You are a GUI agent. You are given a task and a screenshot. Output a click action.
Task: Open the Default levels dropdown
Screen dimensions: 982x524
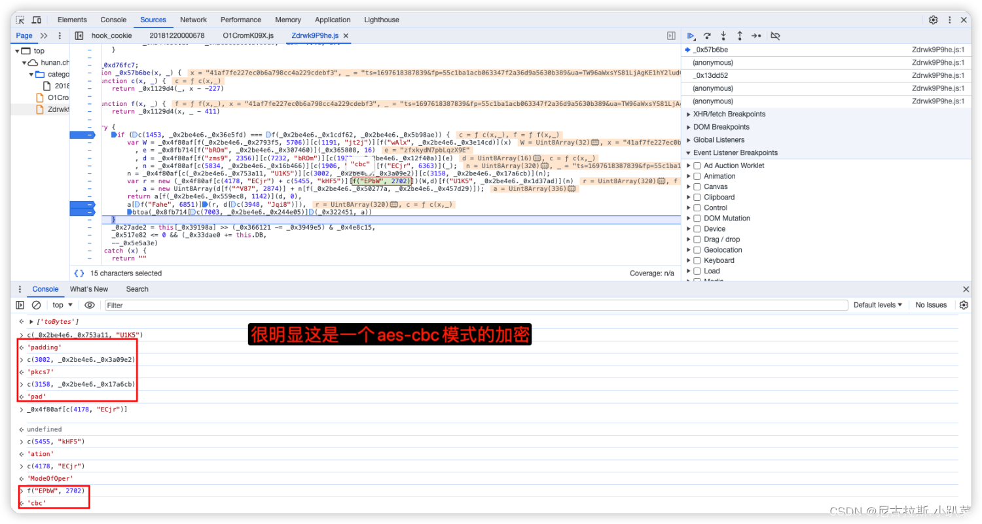tap(877, 305)
